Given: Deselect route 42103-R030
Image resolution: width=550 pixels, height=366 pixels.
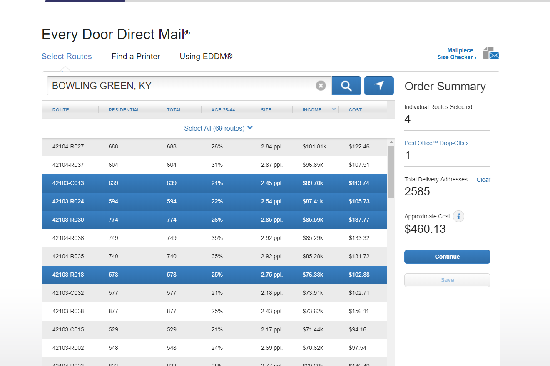Looking at the screenshot, I should pos(214,220).
